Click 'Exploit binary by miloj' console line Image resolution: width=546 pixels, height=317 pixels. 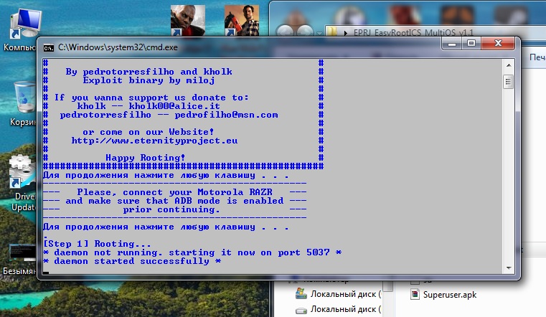click(149, 80)
